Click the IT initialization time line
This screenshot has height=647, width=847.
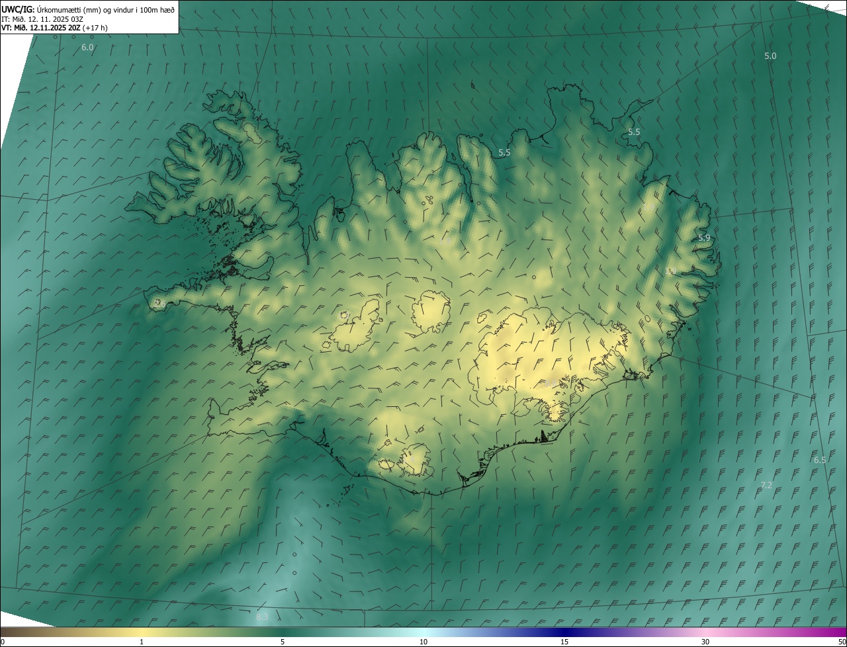(x=42, y=19)
